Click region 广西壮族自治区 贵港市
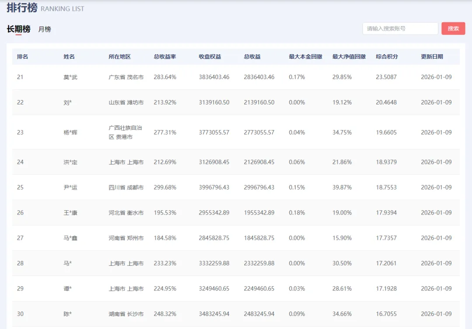The width and height of the screenshot is (472, 329). coord(125,132)
